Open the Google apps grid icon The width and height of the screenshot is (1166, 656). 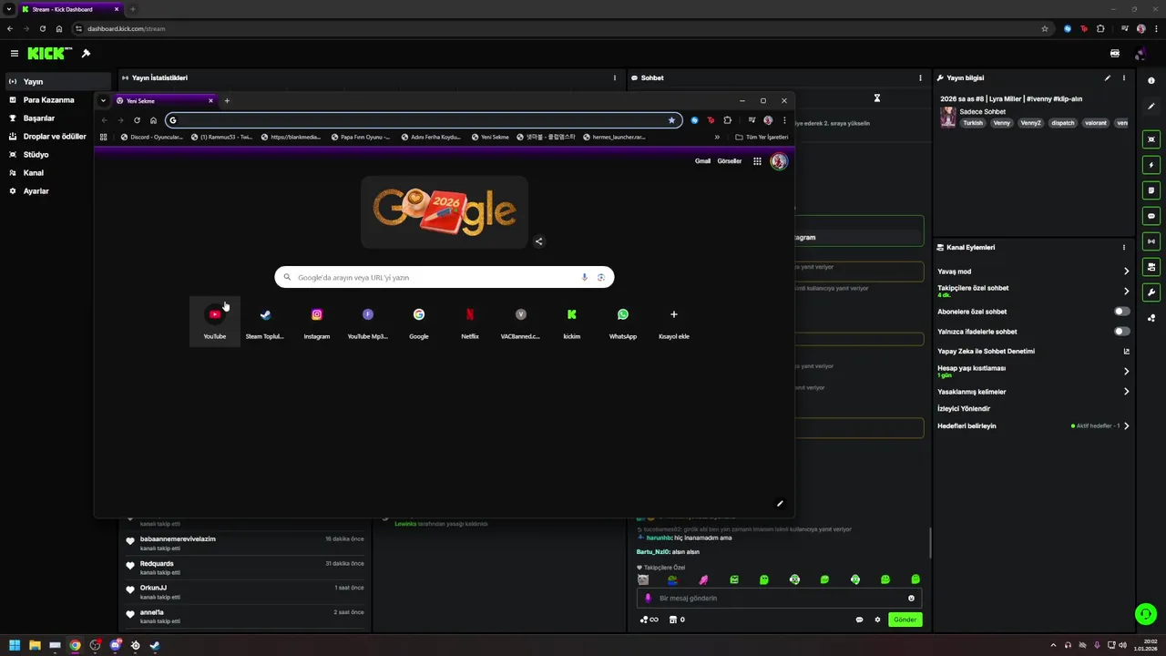pyautogui.click(x=757, y=161)
